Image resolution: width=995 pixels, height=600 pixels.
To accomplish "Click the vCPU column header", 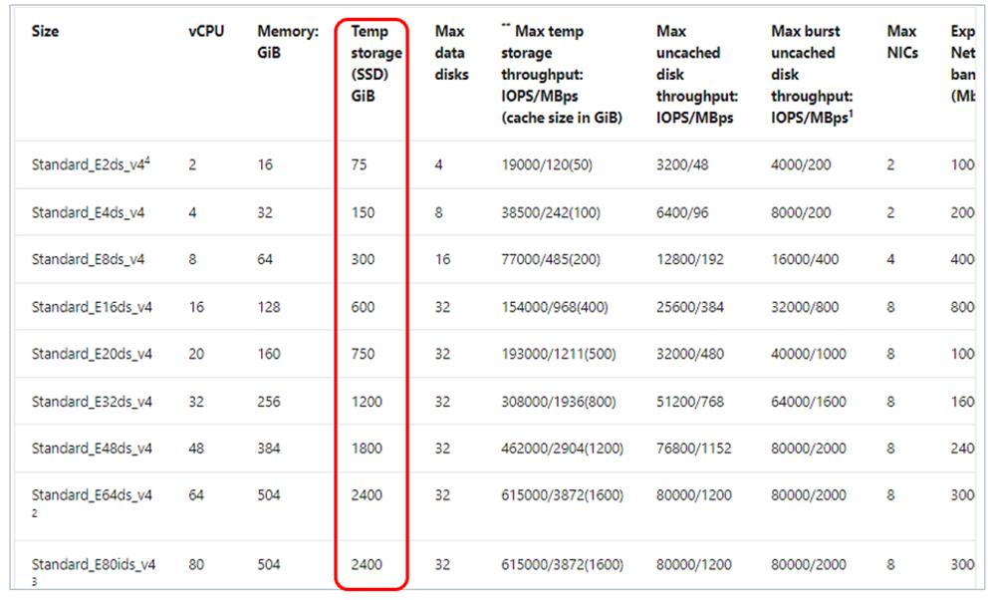I will click(x=206, y=31).
